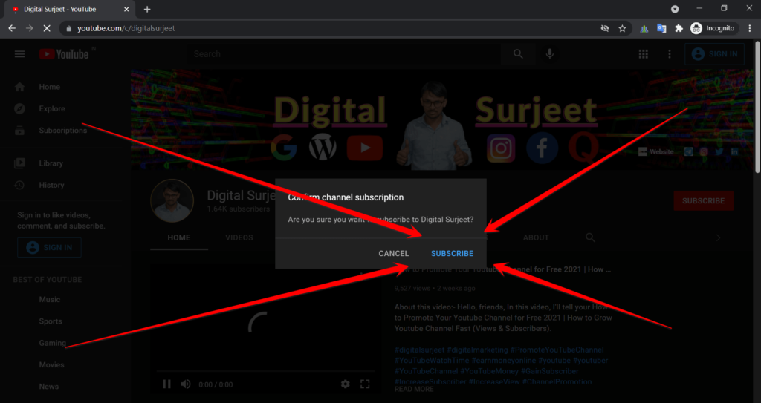Go back using the browser back arrow

point(12,29)
